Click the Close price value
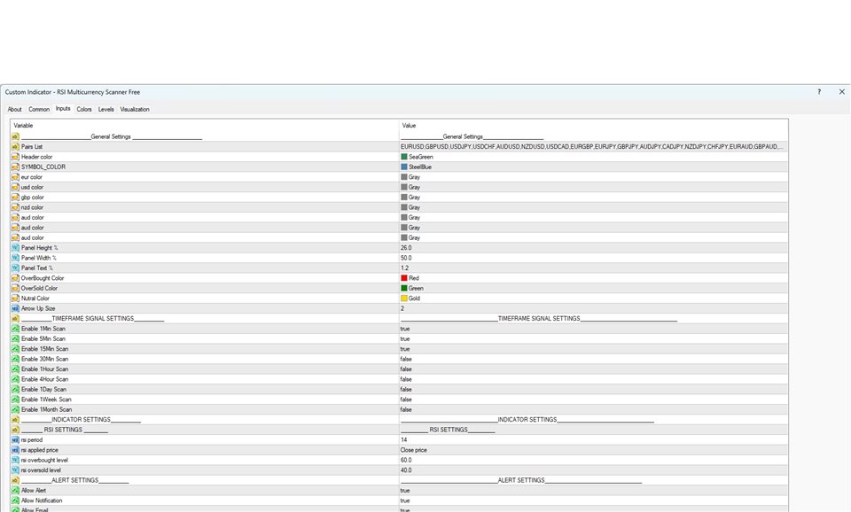Screen dimensions: 851x512 click(414, 450)
